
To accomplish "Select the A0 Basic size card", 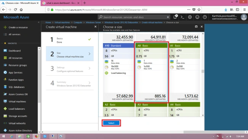I will pyautogui.click(x=151, y=72).
